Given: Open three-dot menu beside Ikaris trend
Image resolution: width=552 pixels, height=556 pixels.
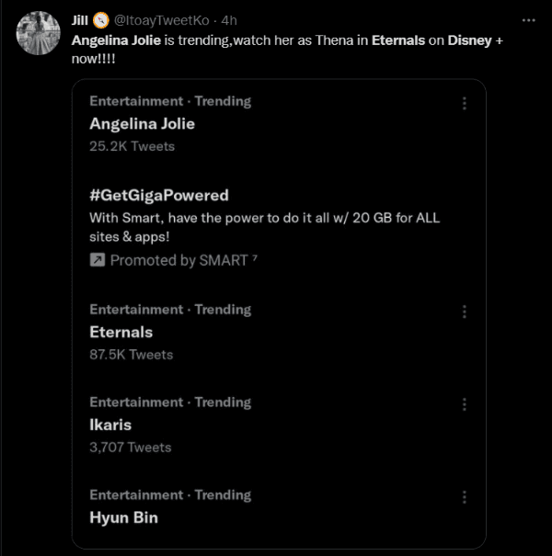Looking at the screenshot, I should pos(465,405).
